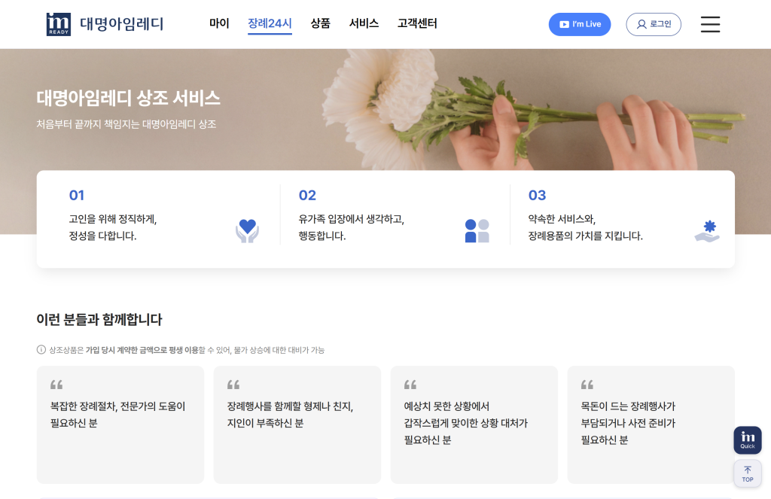Screen dimensions: 771x499
Task: Click the TOP scroll-up arrow button
Action: [x=747, y=473]
